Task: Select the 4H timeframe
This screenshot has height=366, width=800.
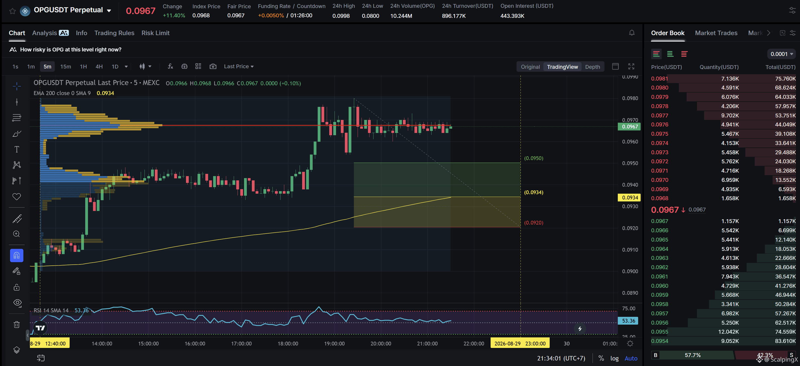Action: [x=99, y=67]
